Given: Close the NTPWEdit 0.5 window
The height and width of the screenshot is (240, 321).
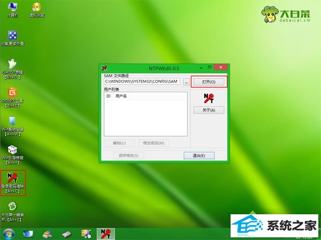Looking at the screenshot, I should click(x=220, y=67).
